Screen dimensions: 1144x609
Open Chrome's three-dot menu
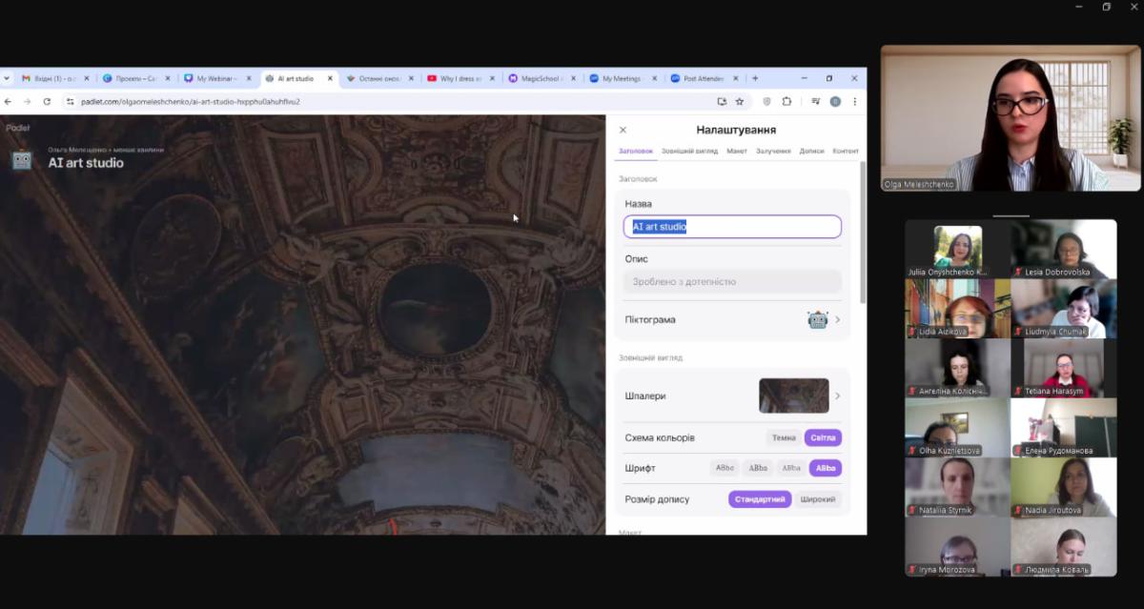[x=854, y=101]
